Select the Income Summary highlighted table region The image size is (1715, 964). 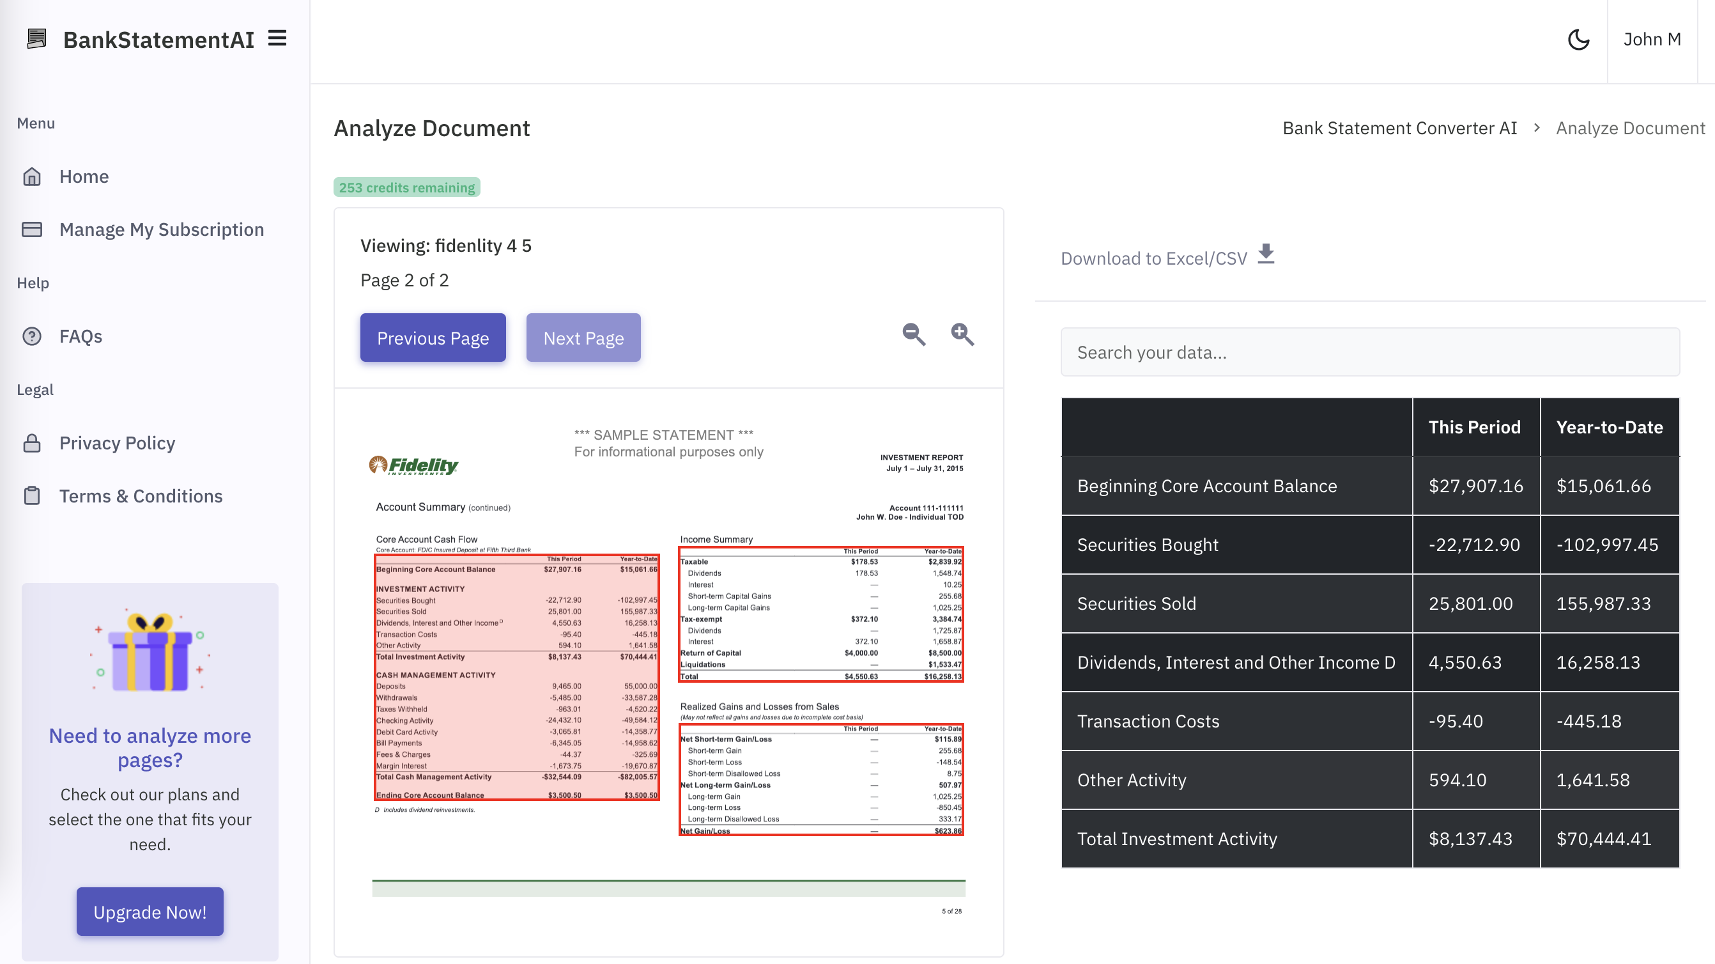(820, 614)
